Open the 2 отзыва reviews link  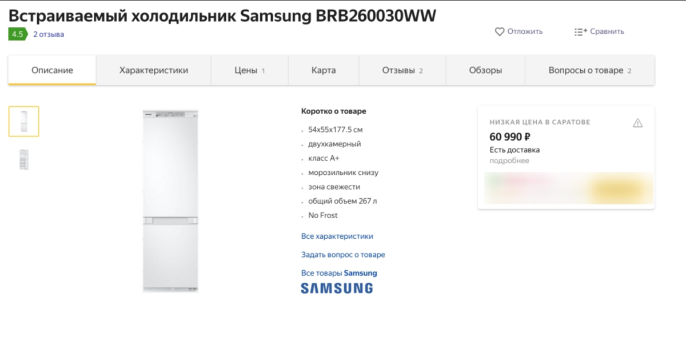49,34
